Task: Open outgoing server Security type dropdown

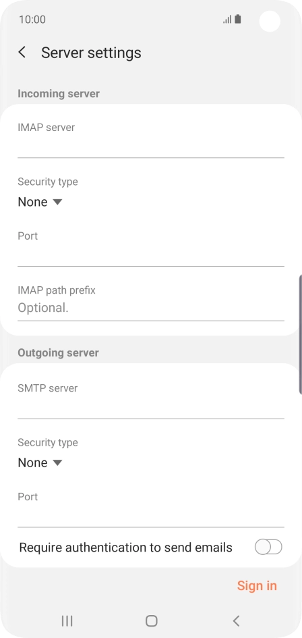Action: pyautogui.click(x=40, y=462)
